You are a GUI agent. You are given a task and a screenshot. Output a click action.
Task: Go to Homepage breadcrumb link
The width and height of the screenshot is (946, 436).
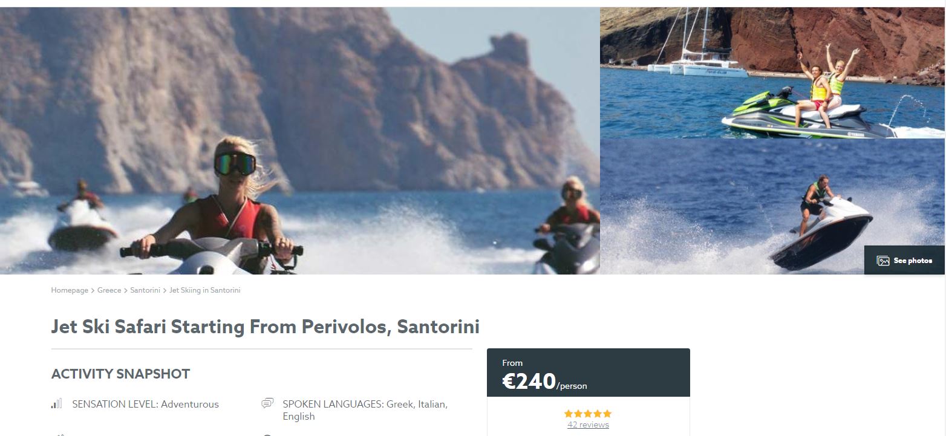coord(70,290)
